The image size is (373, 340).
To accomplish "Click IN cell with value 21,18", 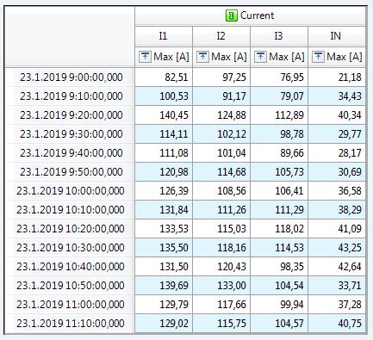I will click(x=337, y=77).
